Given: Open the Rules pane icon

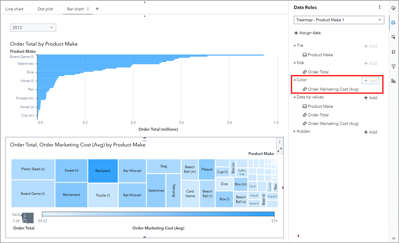Looking at the screenshot, I should click(x=393, y=52).
